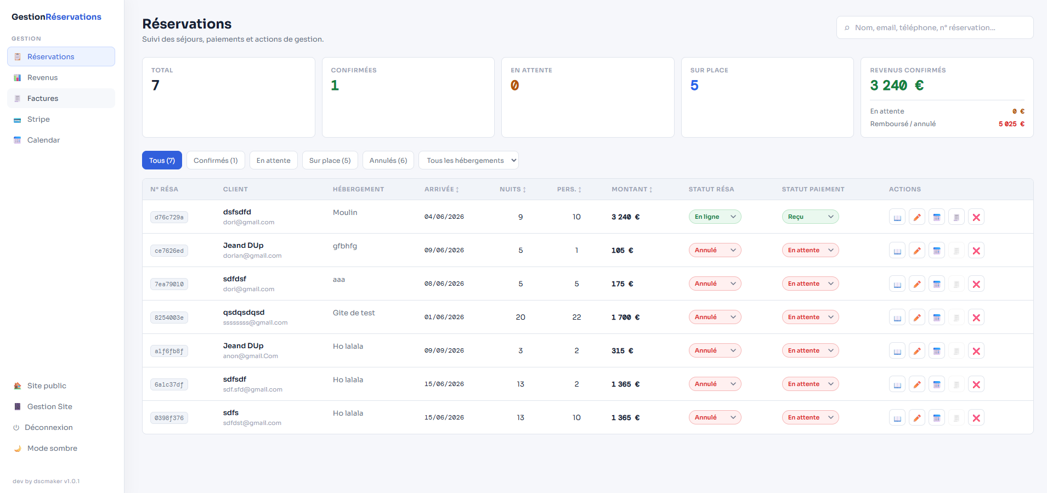
Task: Delete reservation d76c729a with red X
Action: (976, 217)
